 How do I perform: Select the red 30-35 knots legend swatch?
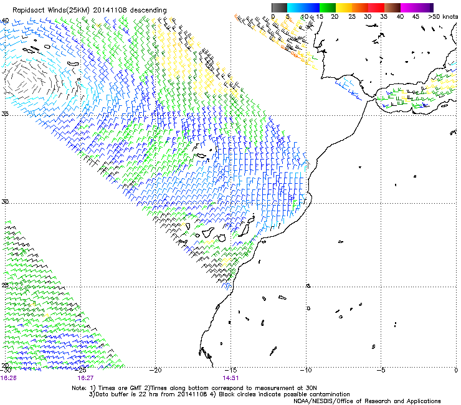click(376, 7)
